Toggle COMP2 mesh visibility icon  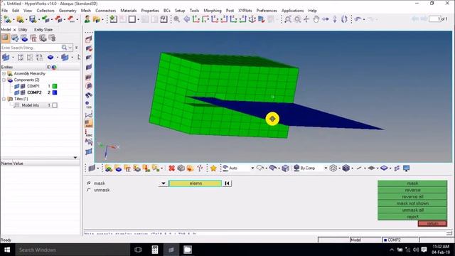pos(23,92)
